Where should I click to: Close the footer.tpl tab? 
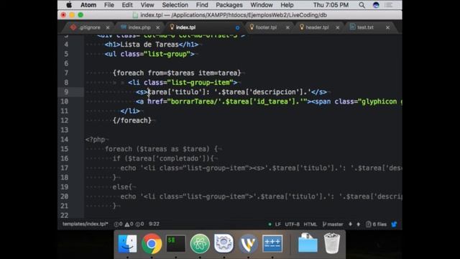(287, 27)
